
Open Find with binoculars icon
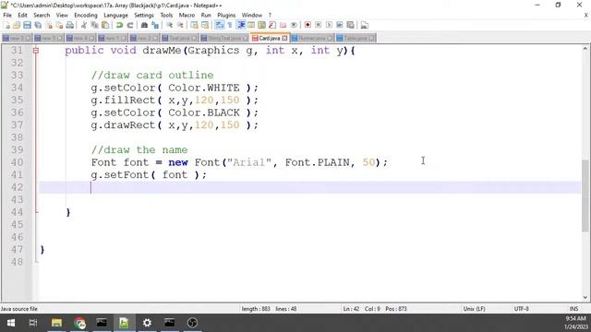pyautogui.click(x=144, y=25)
